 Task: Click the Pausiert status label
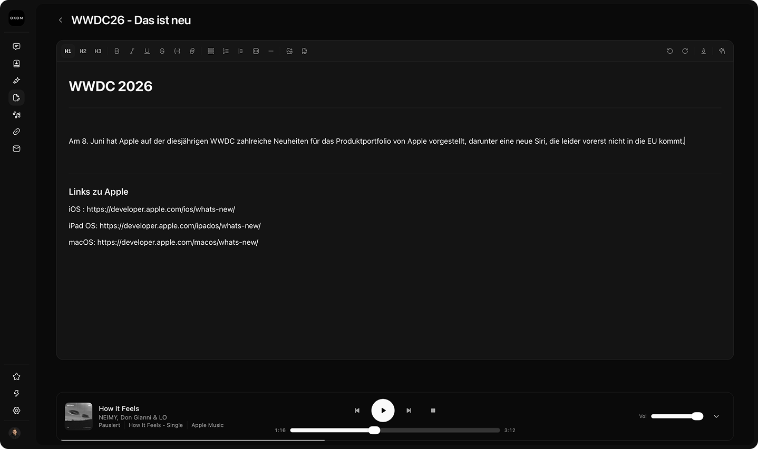tap(110, 425)
